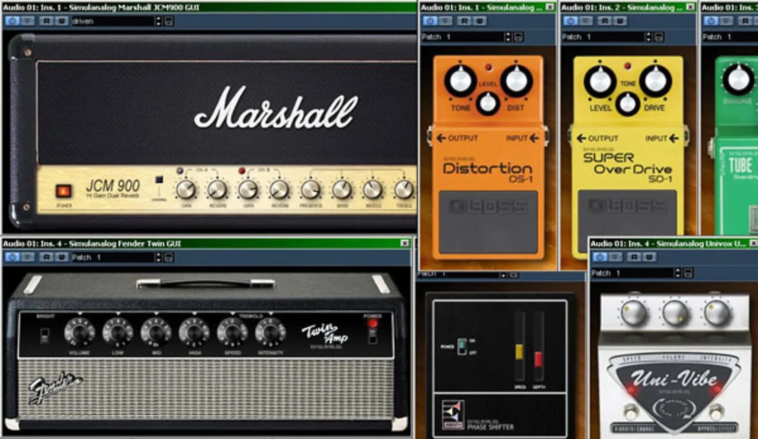This screenshot has width=758, height=439.
Task: Click the tremolo Intensity knob on Fender Twin
Action: point(270,332)
